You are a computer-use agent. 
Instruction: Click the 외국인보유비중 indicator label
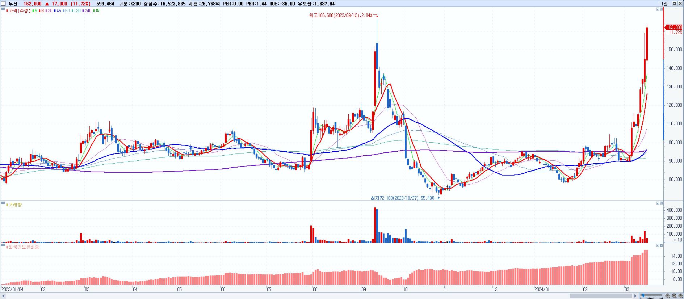coord(22,247)
